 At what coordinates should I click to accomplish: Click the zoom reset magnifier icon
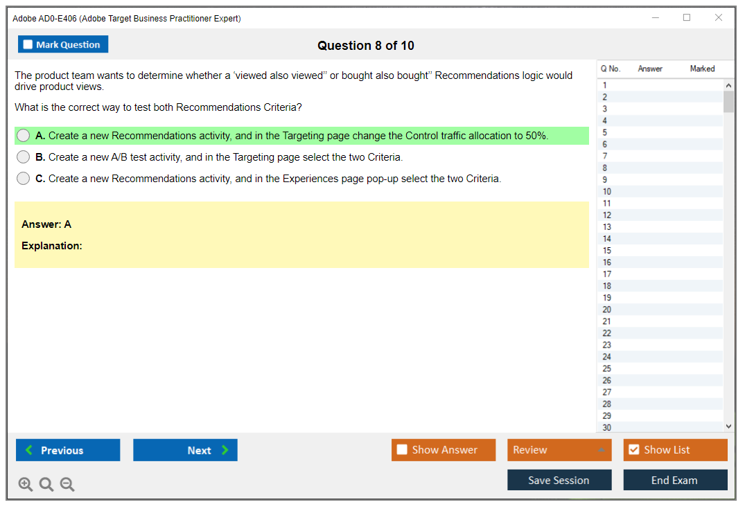coord(46,485)
